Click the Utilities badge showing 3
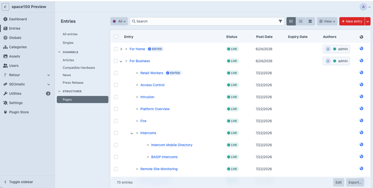This screenshot has width=373, height=188. click(x=48, y=94)
